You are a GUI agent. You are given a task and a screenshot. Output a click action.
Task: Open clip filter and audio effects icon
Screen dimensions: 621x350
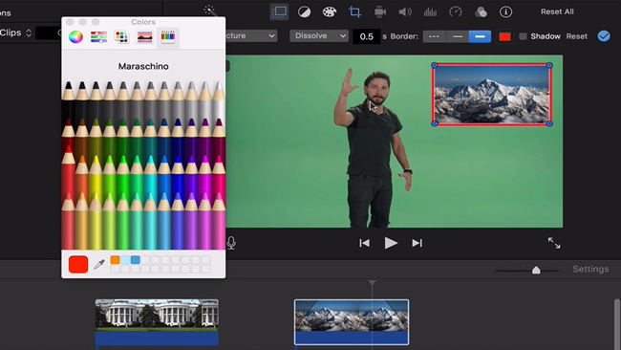pyautogui.click(x=481, y=11)
